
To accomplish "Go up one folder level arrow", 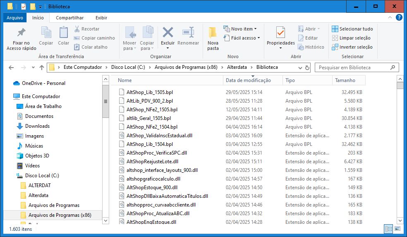I will [41, 68].
